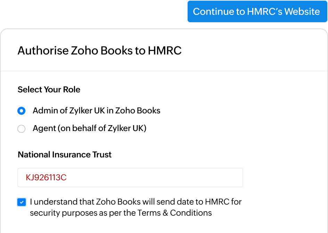Select the Admin of Zylker UK radio button

coord(22,111)
